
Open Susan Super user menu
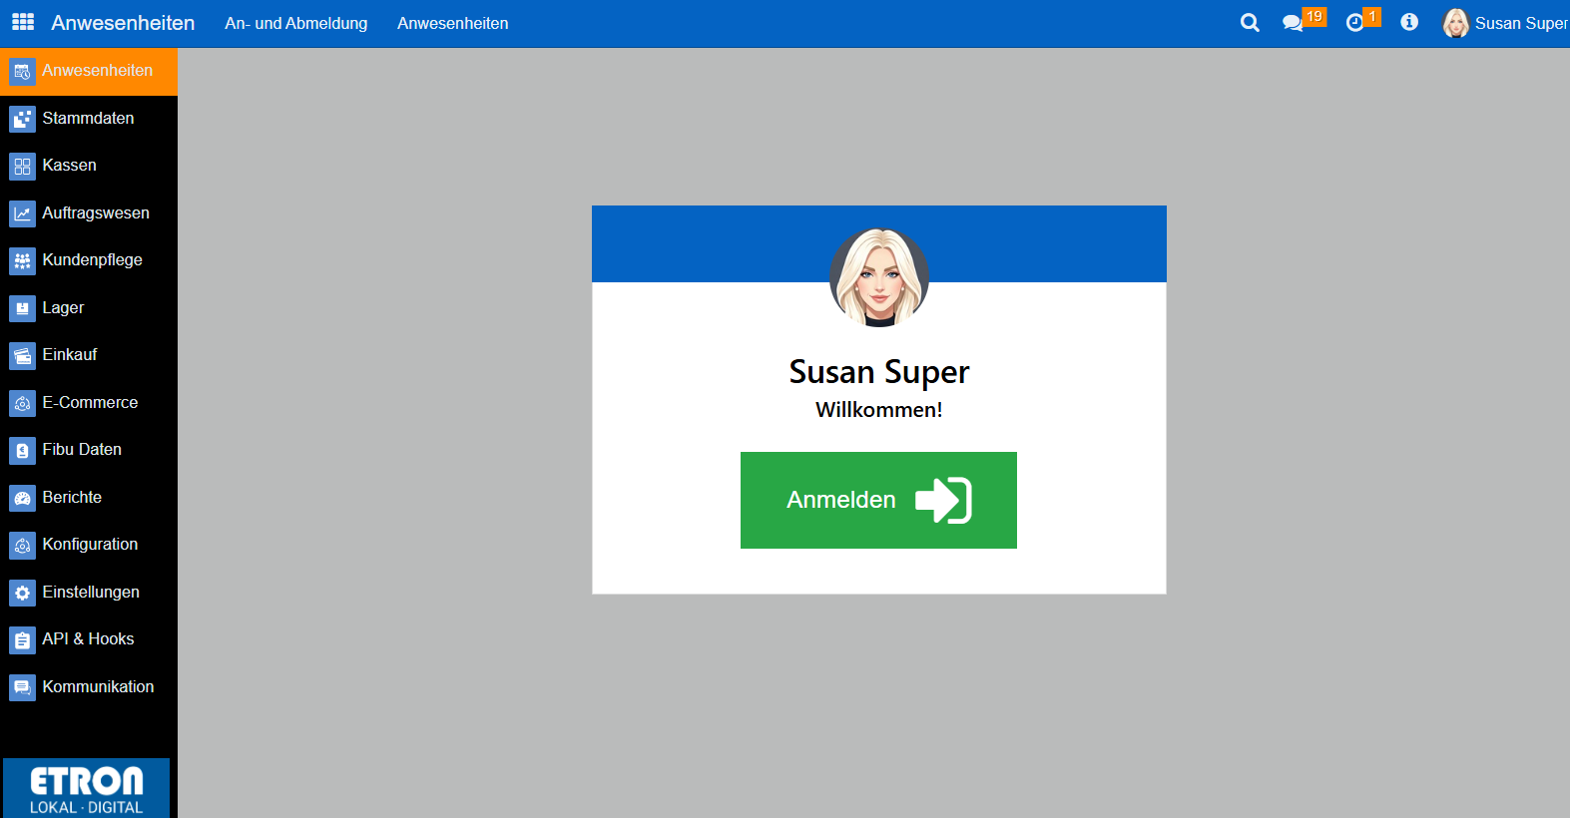(1505, 23)
